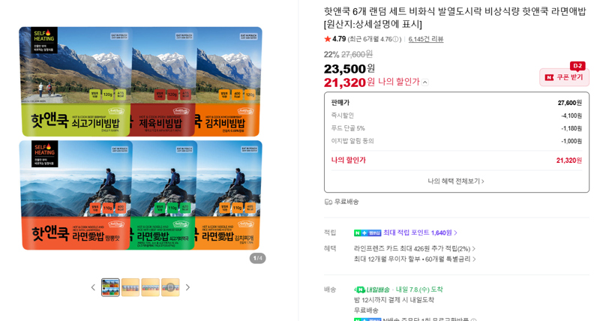The width and height of the screenshot is (600, 321).
Task: Select the second product thumbnail
Action: [x=130, y=287]
